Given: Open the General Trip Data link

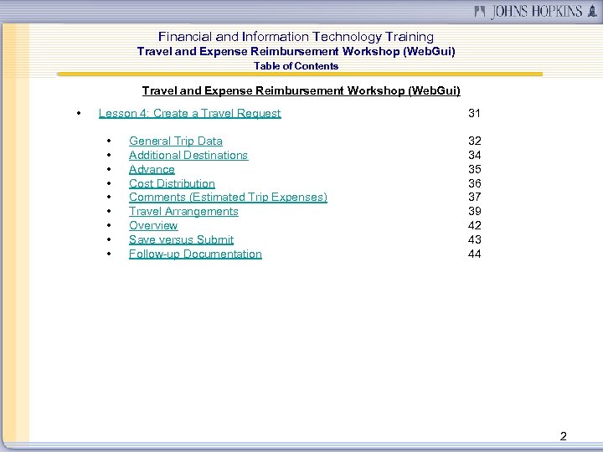Looking at the screenshot, I should tap(176, 141).
